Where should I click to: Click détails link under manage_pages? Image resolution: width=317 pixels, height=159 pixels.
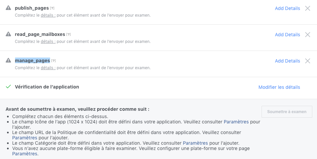coord(48,68)
